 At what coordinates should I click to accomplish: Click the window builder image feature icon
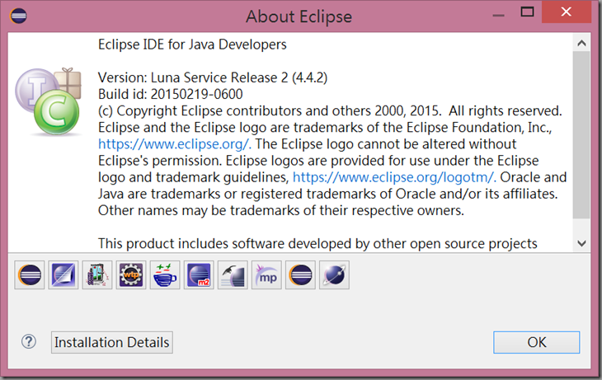click(97, 274)
